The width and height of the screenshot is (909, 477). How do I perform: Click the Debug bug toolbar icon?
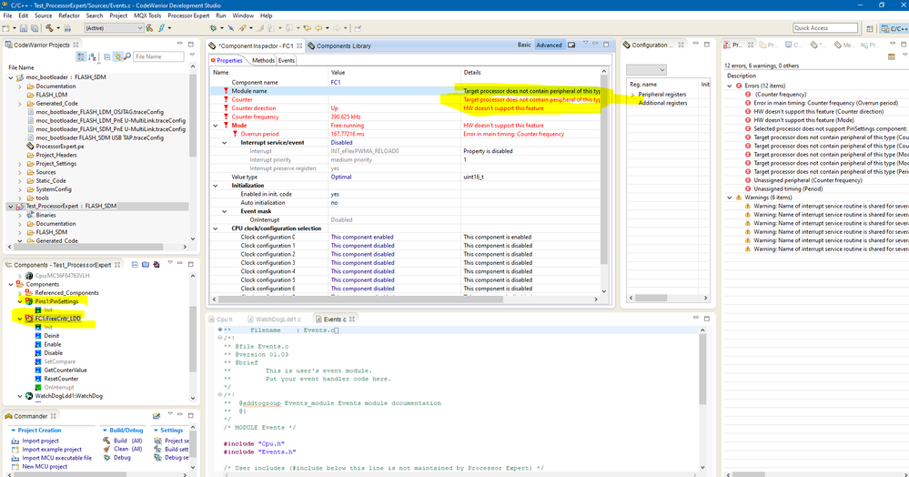click(213, 28)
